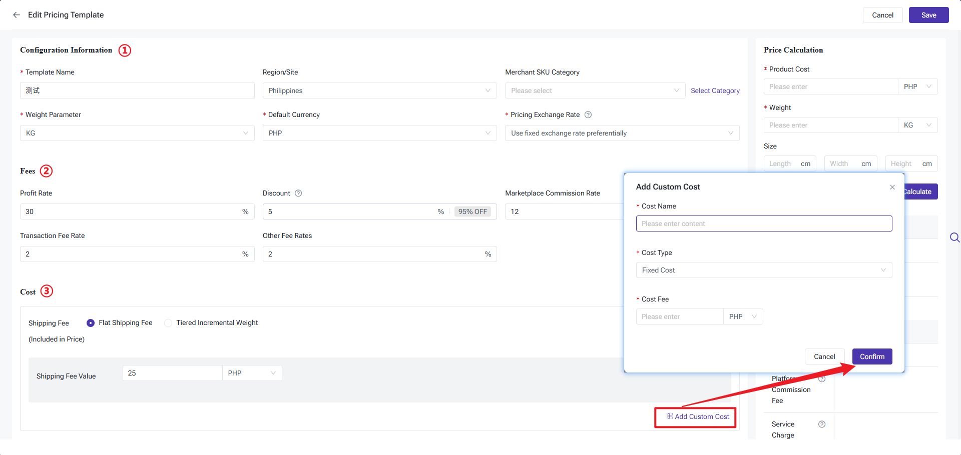Click the Pricing Exchange Rate help icon
Viewport: 961px width, 455px height.
tap(588, 114)
